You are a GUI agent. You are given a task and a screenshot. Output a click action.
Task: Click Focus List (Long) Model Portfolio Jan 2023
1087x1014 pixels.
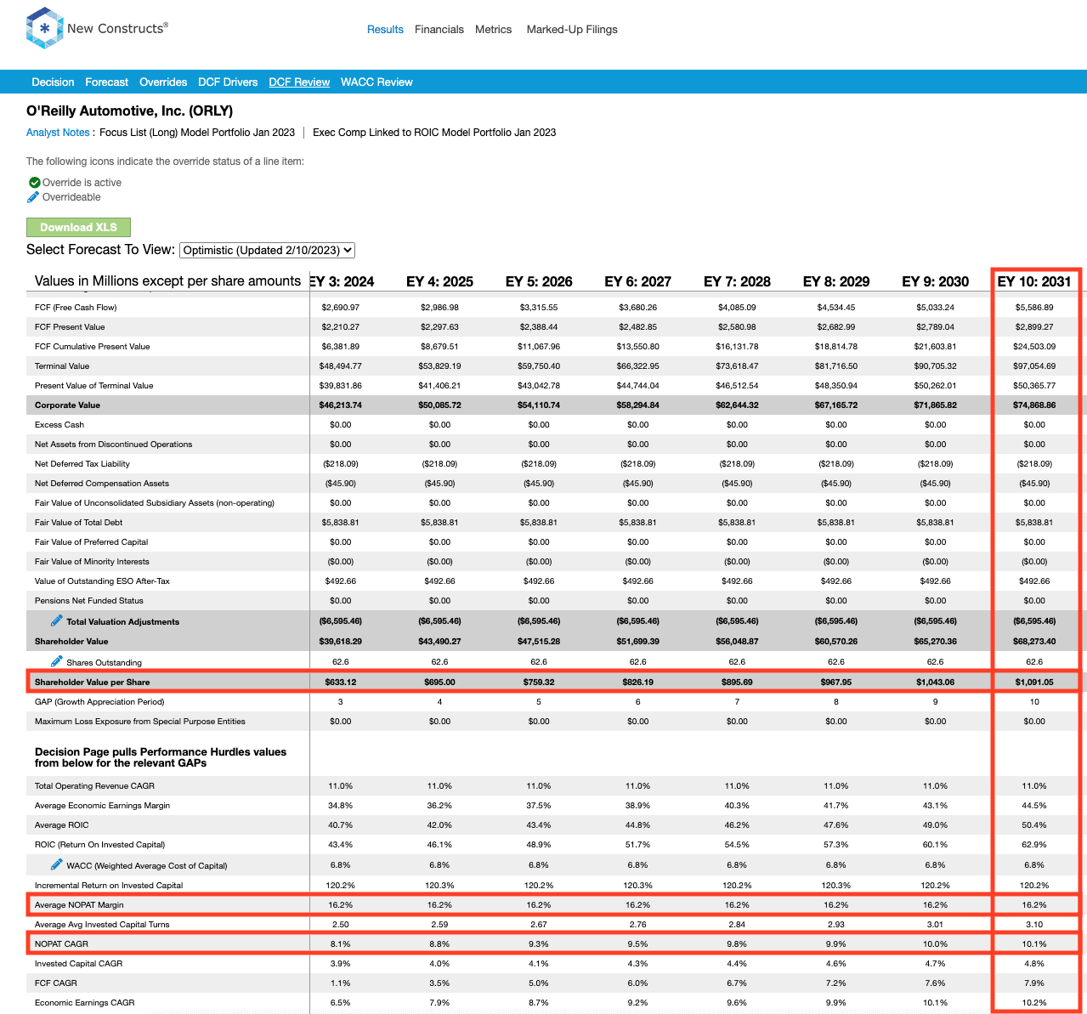click(x=197, y=133)
